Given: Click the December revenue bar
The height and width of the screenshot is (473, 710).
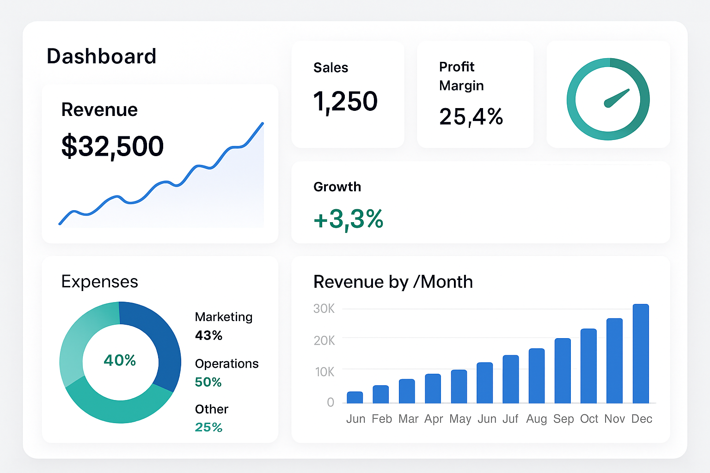Looking at the screenshot, I should point(641,354).
